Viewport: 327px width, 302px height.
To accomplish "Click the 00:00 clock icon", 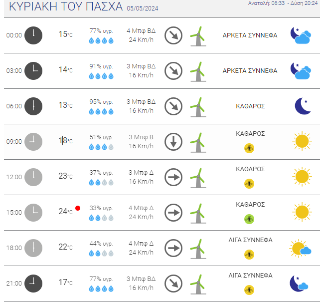I will (x=33, y=35).
